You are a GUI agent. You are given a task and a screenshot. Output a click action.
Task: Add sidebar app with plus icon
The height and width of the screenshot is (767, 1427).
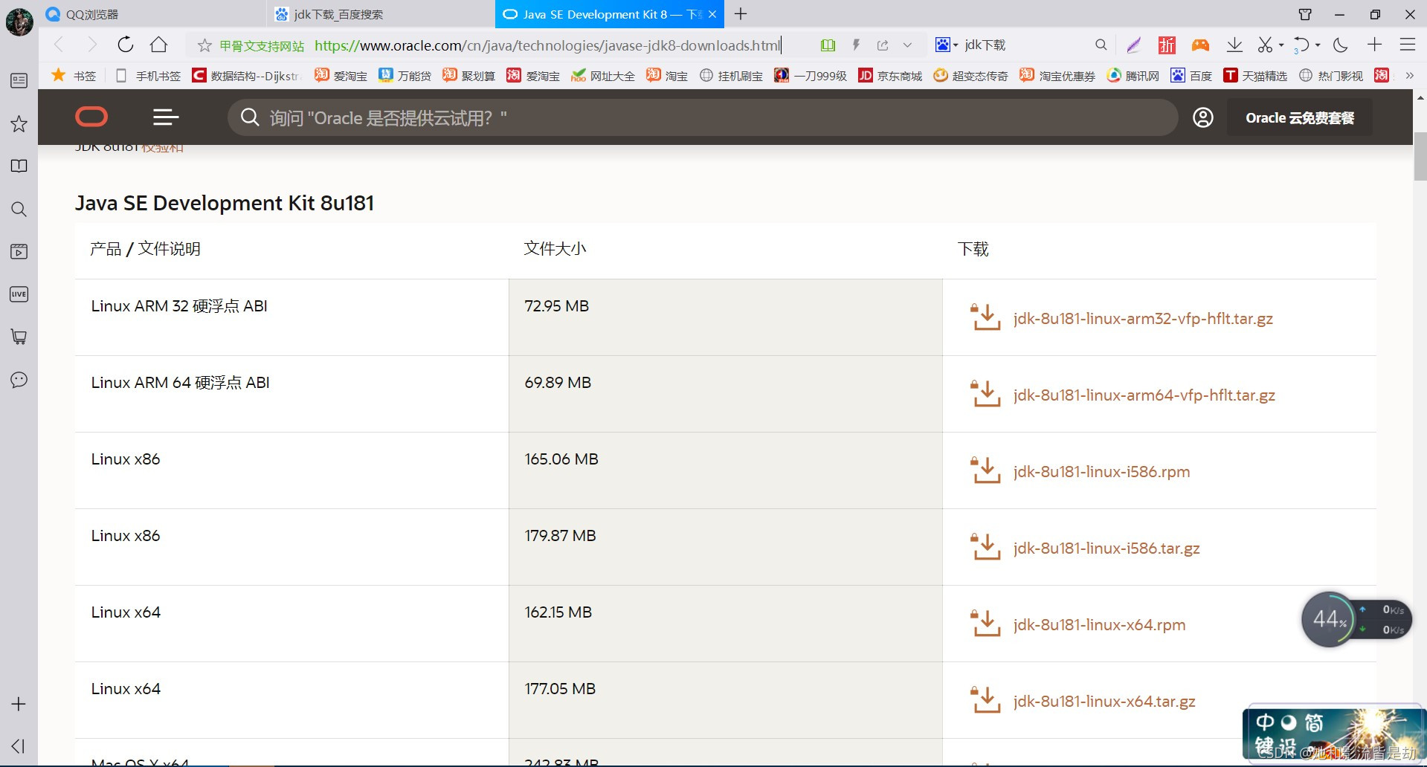pyautogui.click(x=19, y=704)
